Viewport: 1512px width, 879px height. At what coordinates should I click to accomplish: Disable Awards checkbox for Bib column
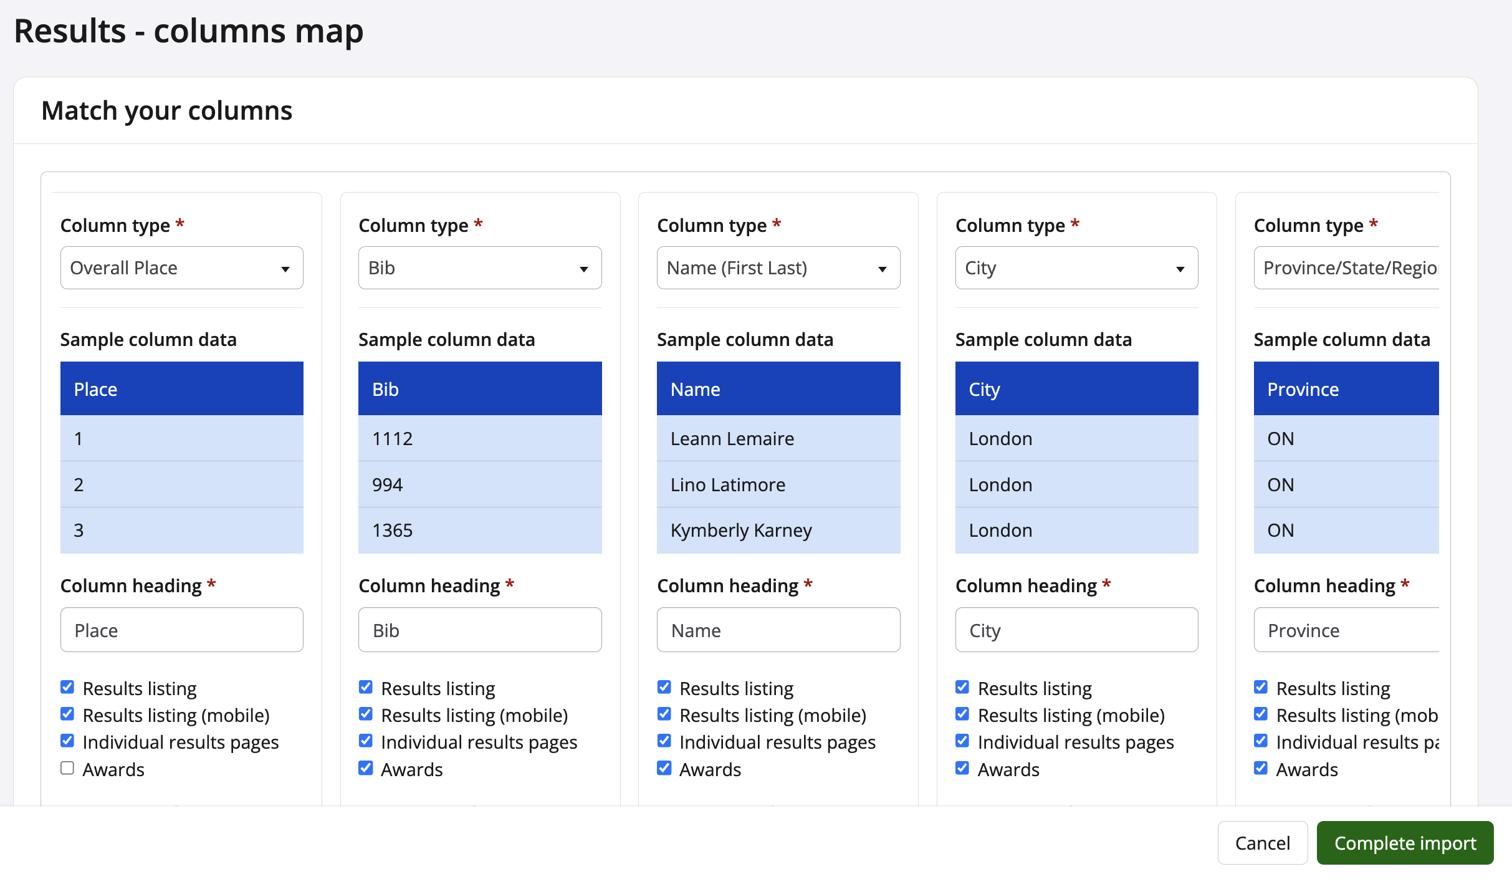point(366,768)
